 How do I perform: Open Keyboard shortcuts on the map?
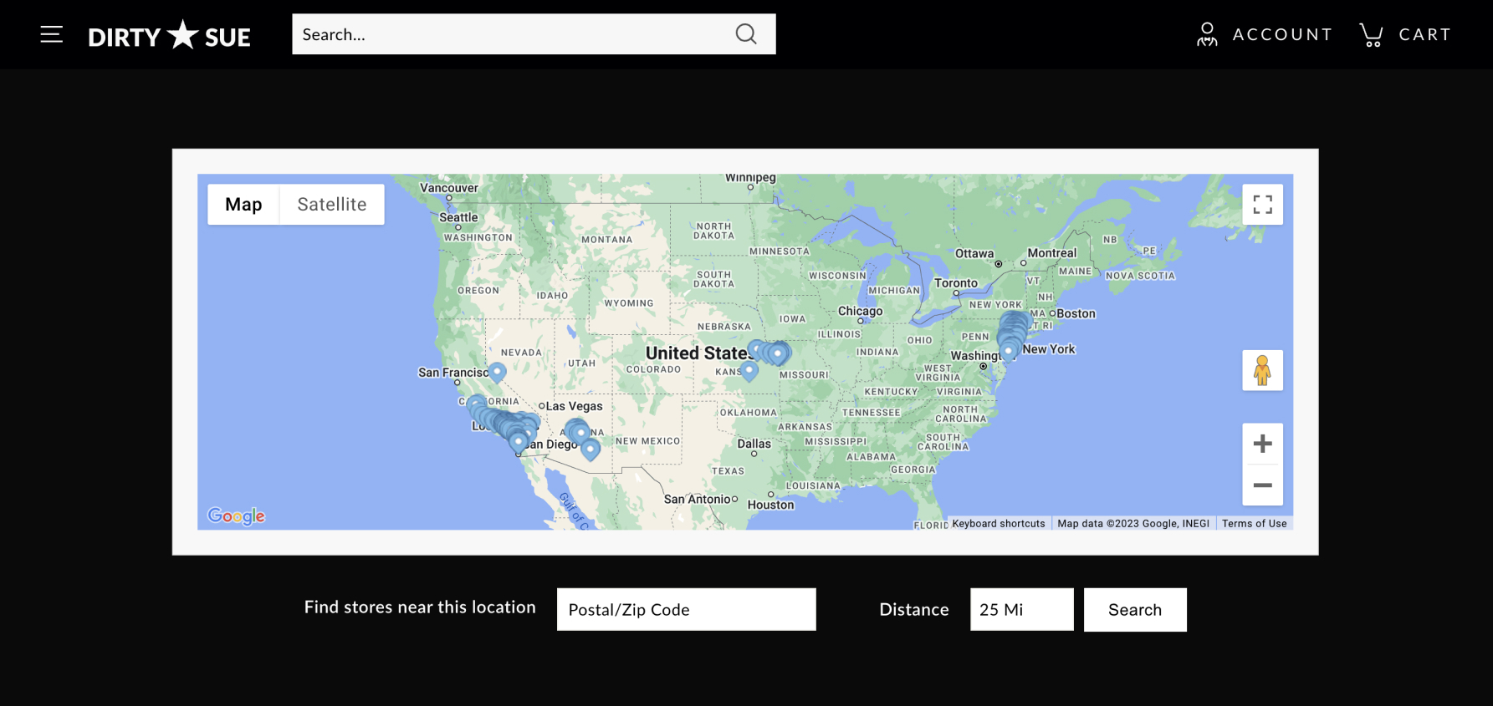tap(998, 524)
